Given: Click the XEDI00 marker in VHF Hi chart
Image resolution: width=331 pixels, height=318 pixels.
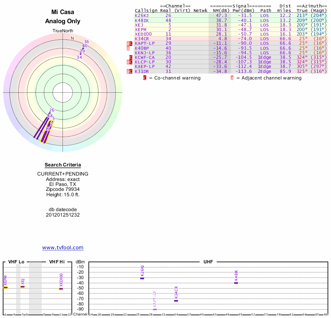Looking at the screenshot, I should click(61, 289).
